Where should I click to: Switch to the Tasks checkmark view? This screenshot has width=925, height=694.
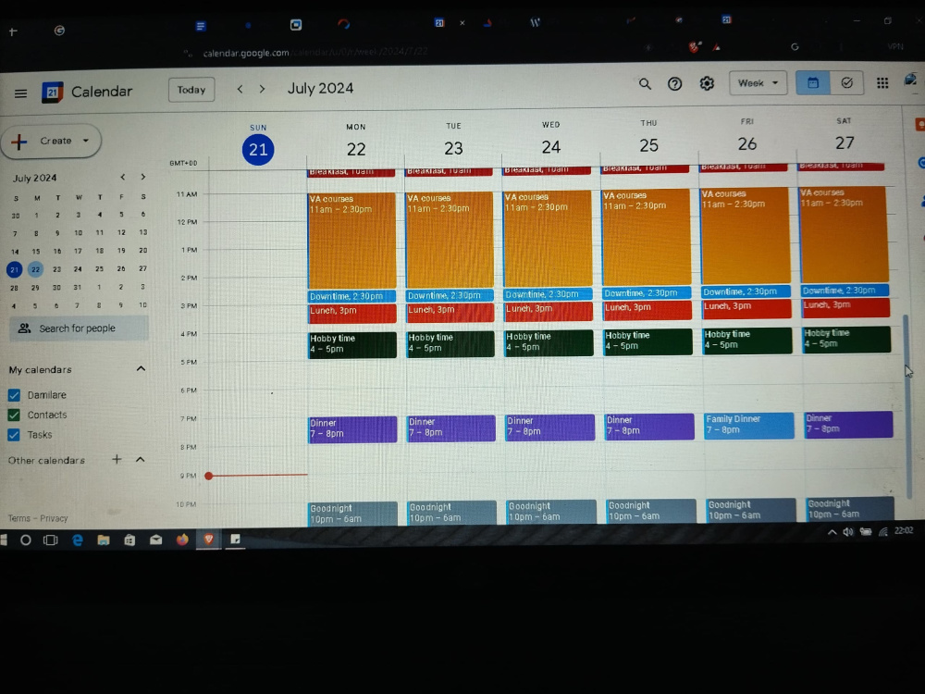[x=846, y=82]
